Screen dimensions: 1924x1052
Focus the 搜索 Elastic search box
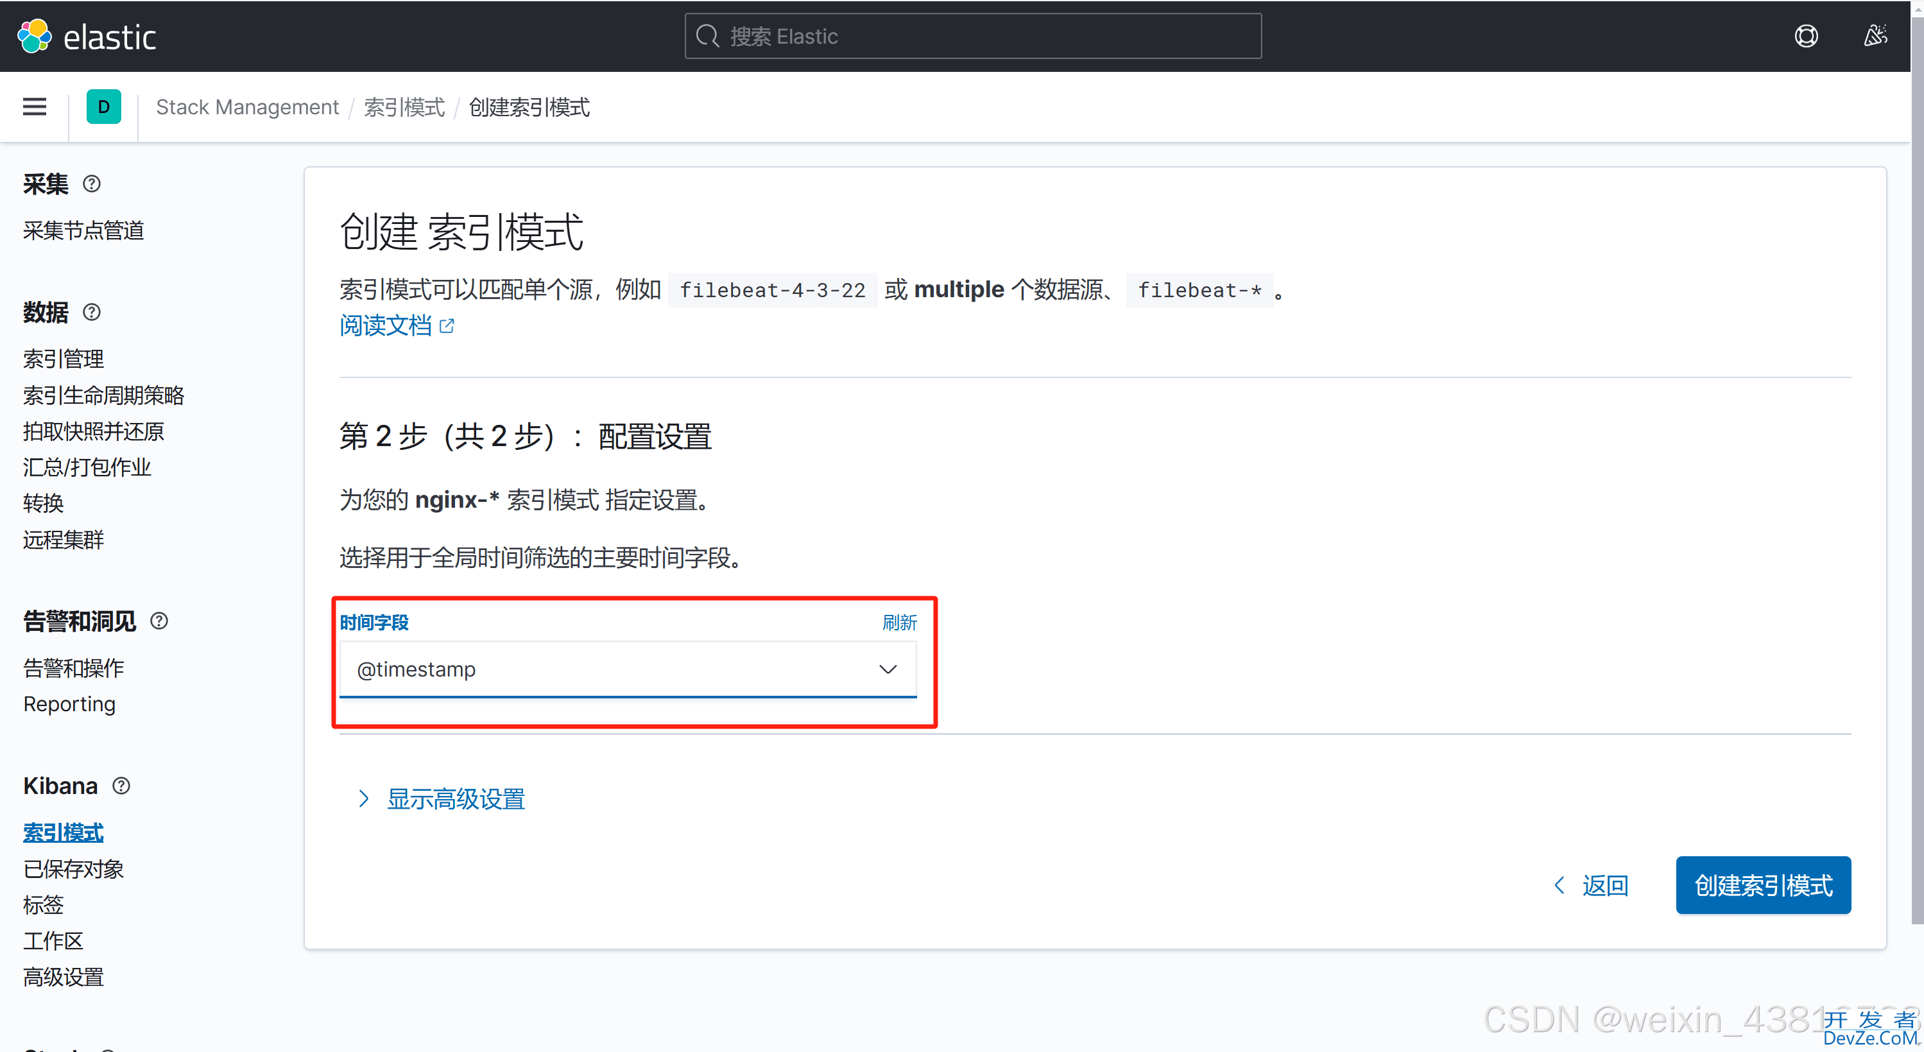(972, 36)
